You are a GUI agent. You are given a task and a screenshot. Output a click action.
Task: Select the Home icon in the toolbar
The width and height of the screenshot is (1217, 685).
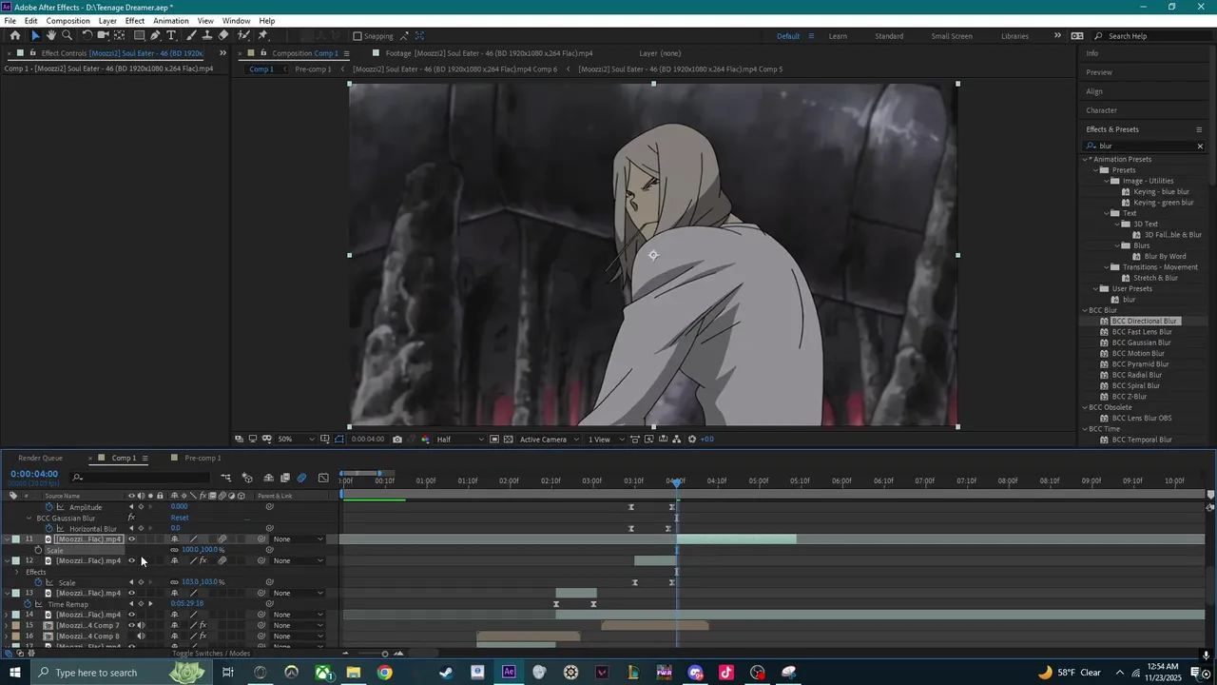[14, 35]
